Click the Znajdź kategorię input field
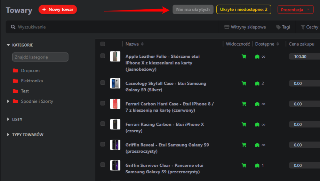Viewport: 320px width, 181px height. click(x=40, y=57)
